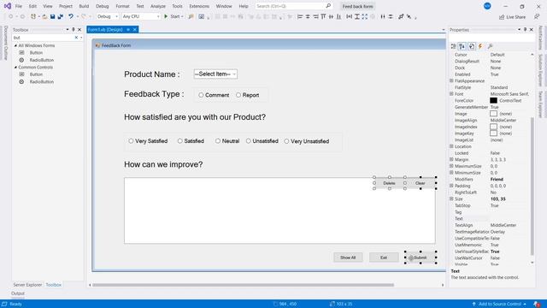Expand the Font property node
Image resolution: width=547 pixels, height=308 pixels.
[x=451, y=94]
